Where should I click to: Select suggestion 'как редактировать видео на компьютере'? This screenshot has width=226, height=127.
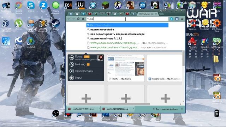coord(127,34)
